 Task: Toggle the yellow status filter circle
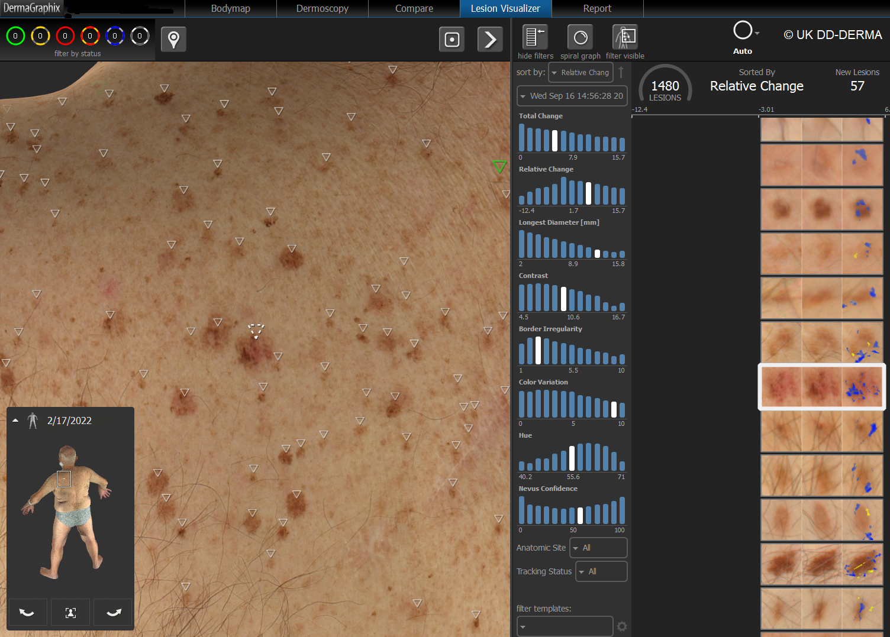click(x=40, y=36)
